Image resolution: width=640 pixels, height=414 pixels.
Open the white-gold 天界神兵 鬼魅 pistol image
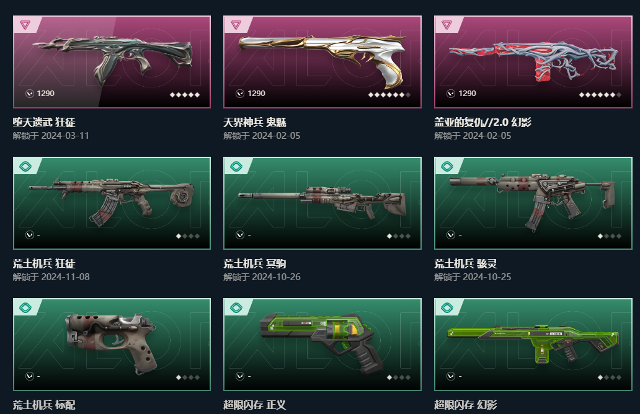click(x=322, y=60)
